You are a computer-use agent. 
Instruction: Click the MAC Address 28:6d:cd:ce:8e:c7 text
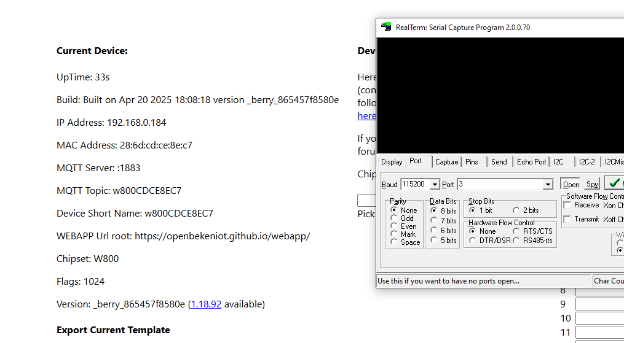(124, 145)
